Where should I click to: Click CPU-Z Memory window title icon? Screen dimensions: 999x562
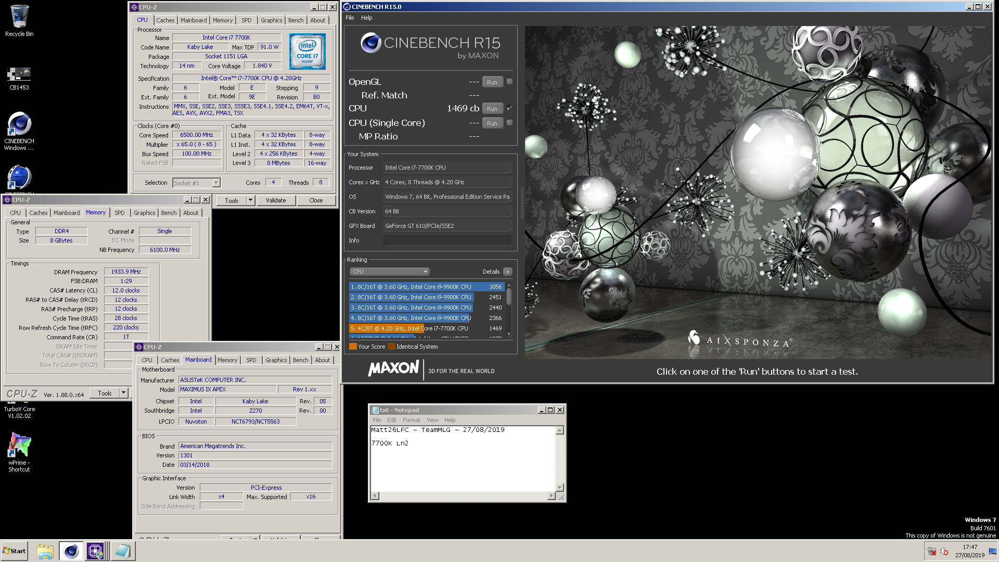tap(7, 200)
